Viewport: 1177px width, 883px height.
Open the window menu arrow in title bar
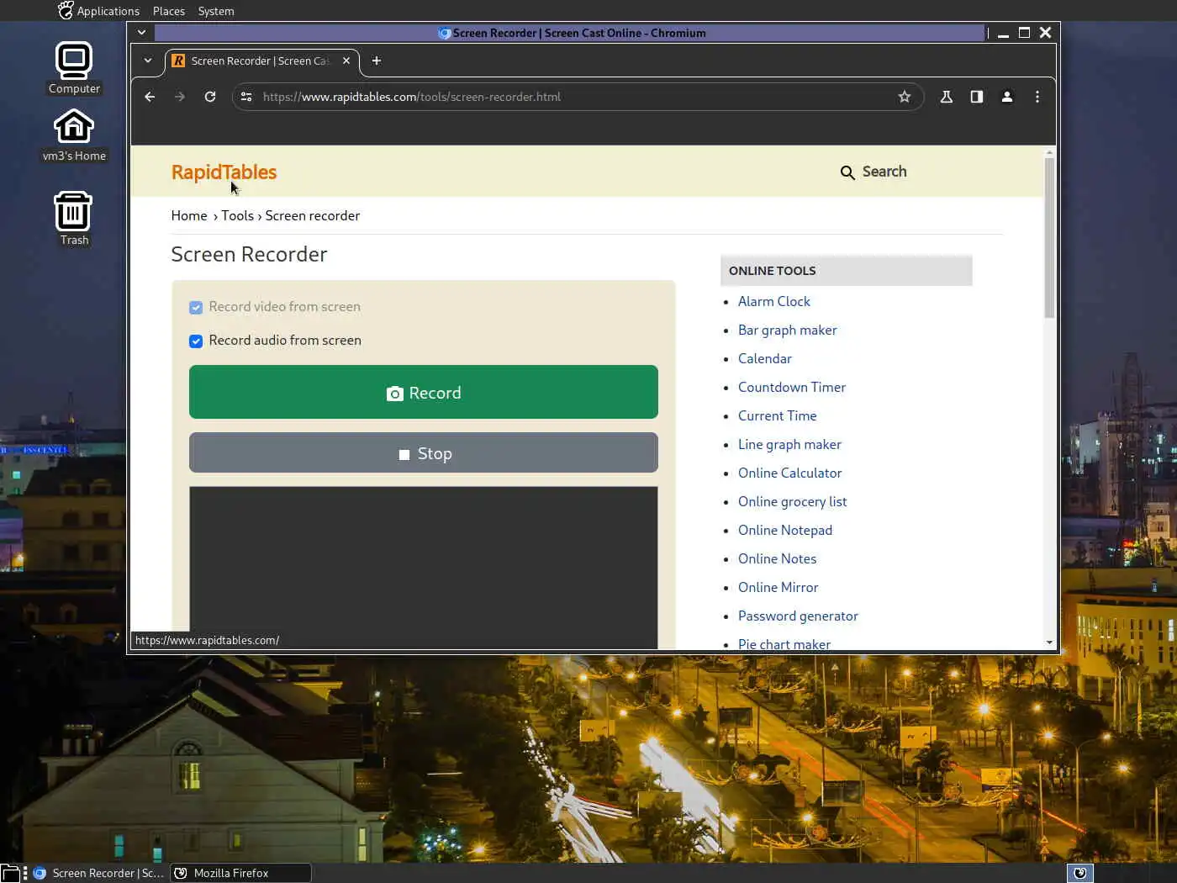[141, 33]
